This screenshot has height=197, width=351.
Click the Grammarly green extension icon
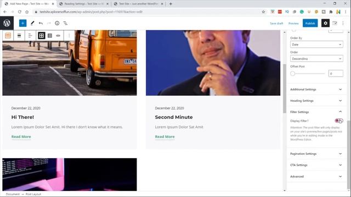click(x=302, y=12)
